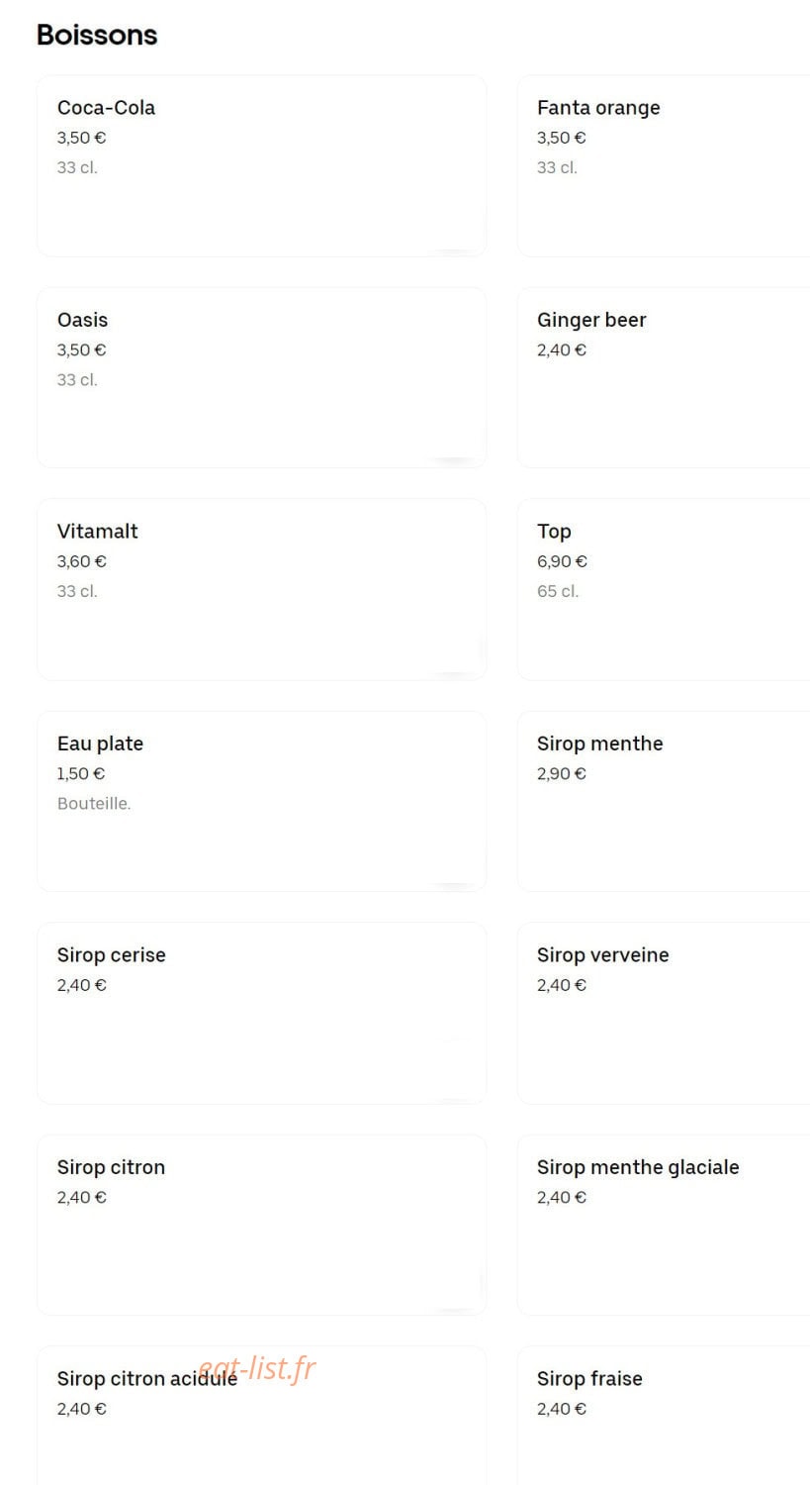Open the Coca-Cola drink card
Image resolution: width=810 pixels, height=1485 pixels.
[x=261, y=165]
